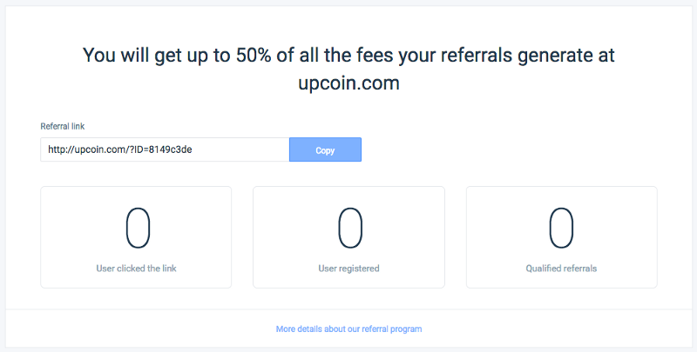Click the User registered caption text
Image resolution: width=697 pixels, height=352 pixels.
(x=348, y=269)
